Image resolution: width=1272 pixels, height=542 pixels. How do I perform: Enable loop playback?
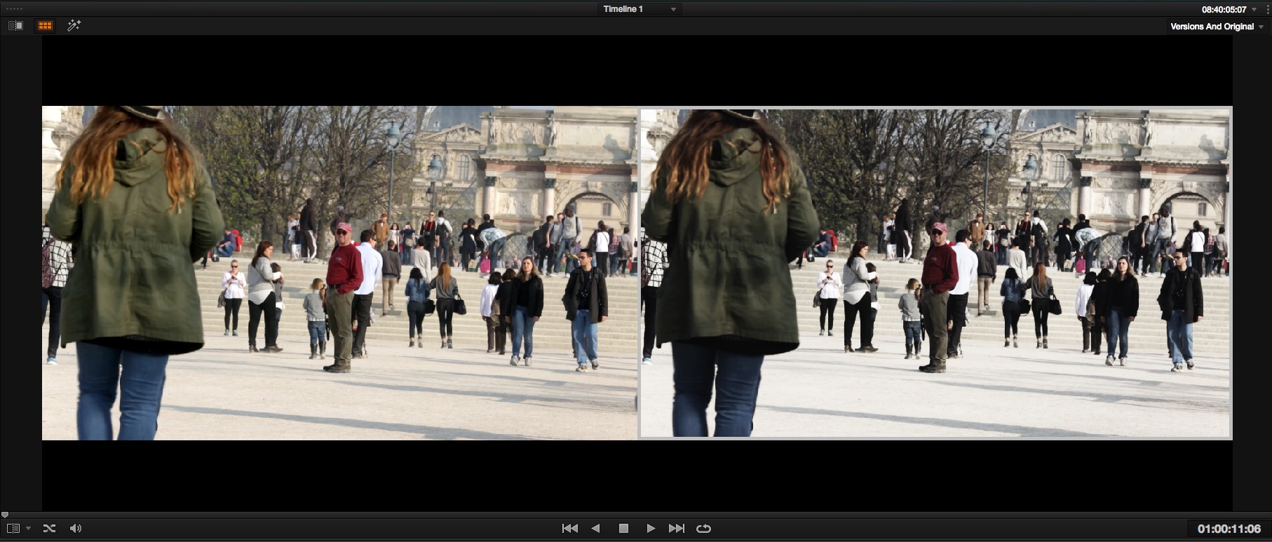tap(703, 529)
